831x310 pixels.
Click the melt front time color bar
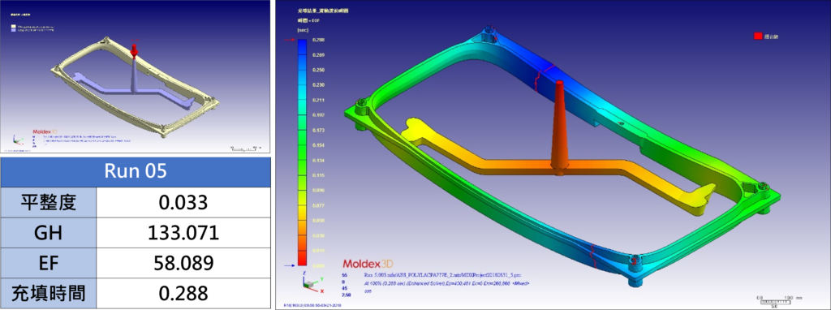point(302,153)
